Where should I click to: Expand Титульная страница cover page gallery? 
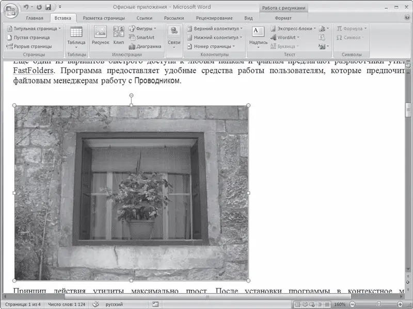pos(34,28)
